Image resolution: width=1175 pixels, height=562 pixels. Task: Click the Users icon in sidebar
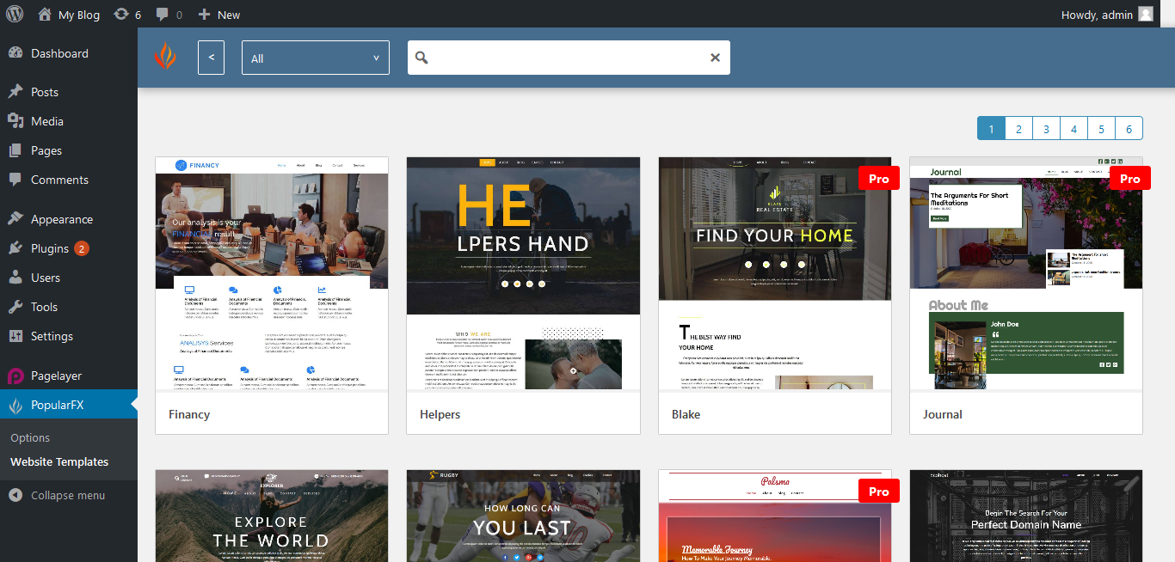[x=15, y=278]
